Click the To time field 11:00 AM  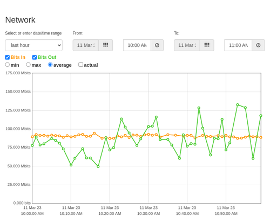(x=238, y=45)
